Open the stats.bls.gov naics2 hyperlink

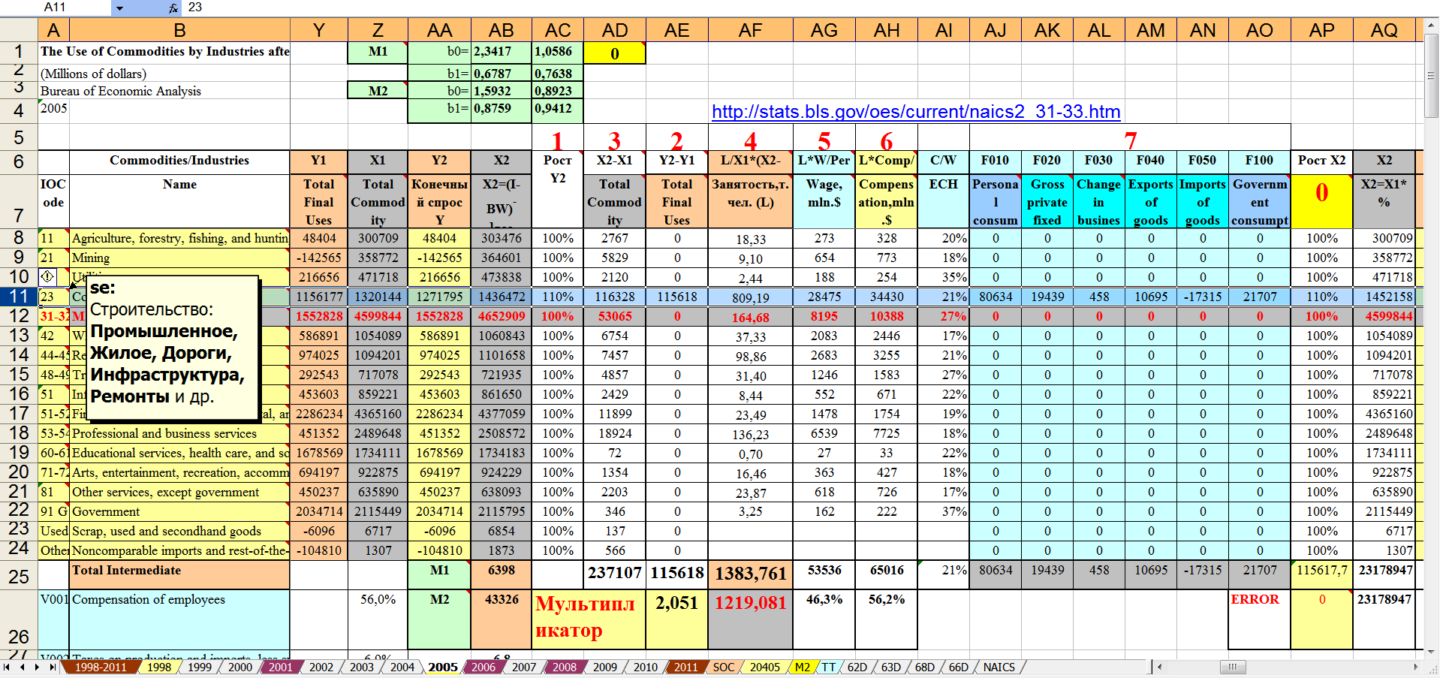[915, 112]
